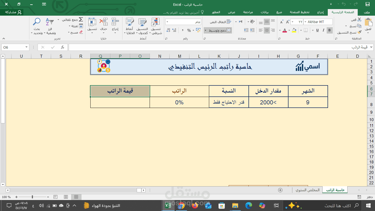Add a new sheet with plus button
375x211 pixels.
pos(280,190)
